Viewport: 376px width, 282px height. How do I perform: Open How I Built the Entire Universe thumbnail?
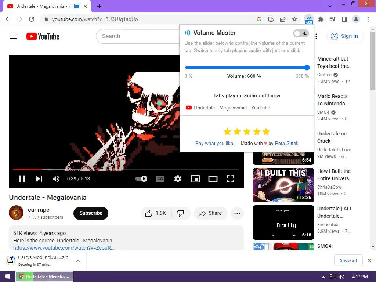coord(283,185)
